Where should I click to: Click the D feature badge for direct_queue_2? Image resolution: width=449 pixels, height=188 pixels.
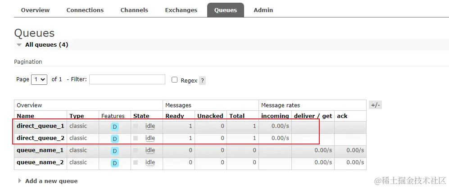(x=115, y=139)
